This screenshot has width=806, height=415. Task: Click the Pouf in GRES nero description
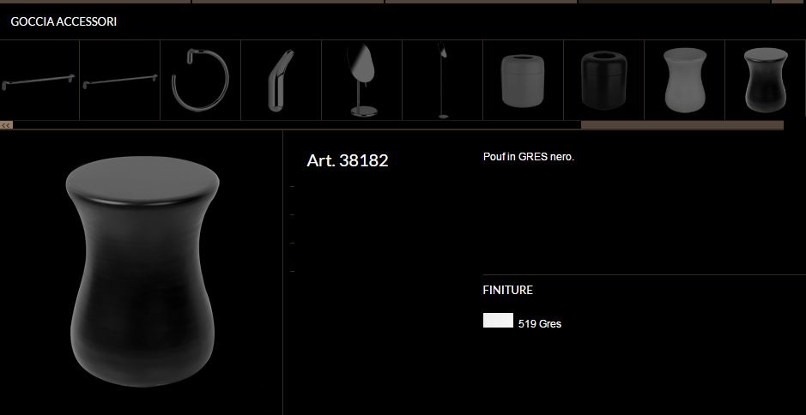pos(529,157)
